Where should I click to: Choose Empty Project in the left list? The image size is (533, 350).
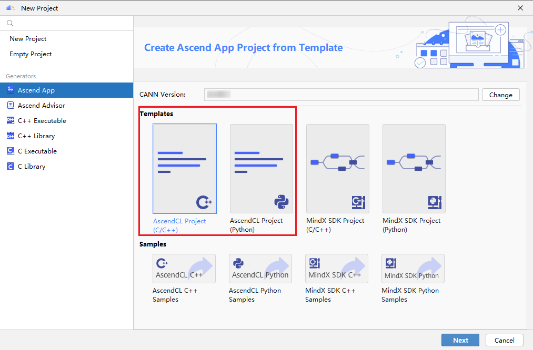point(67,54)
